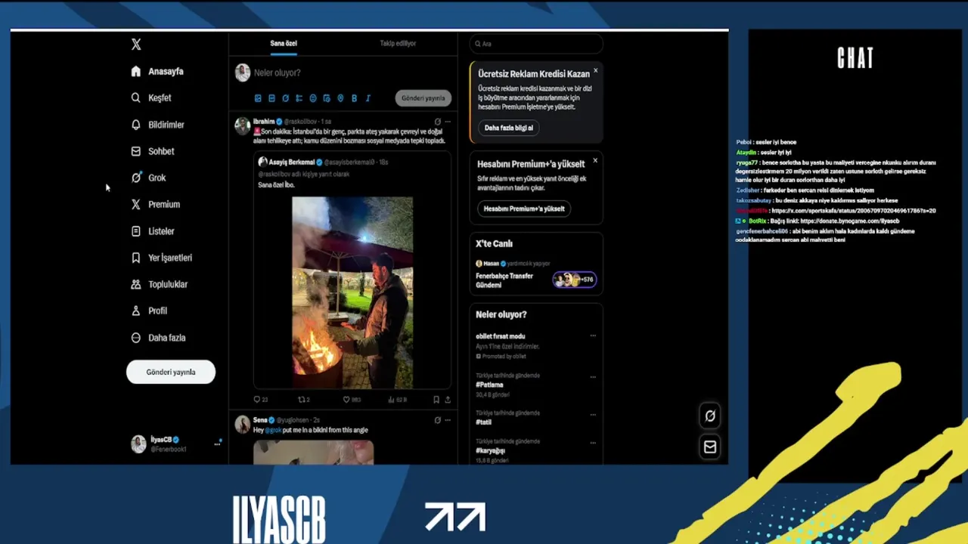This screenshot has height=544, width=968.
Task: Open Anasayfa from the sidebar
Action: click(x=157, y=71)
